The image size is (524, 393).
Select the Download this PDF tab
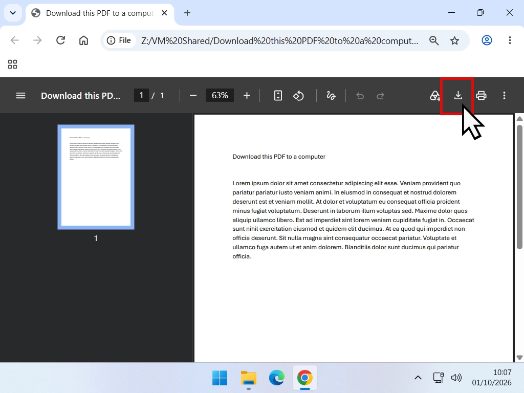tap(100, 13)
